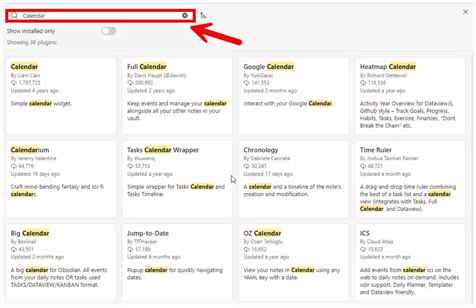Click author text By Joshua Tazman Reinier

click(389, 158)
